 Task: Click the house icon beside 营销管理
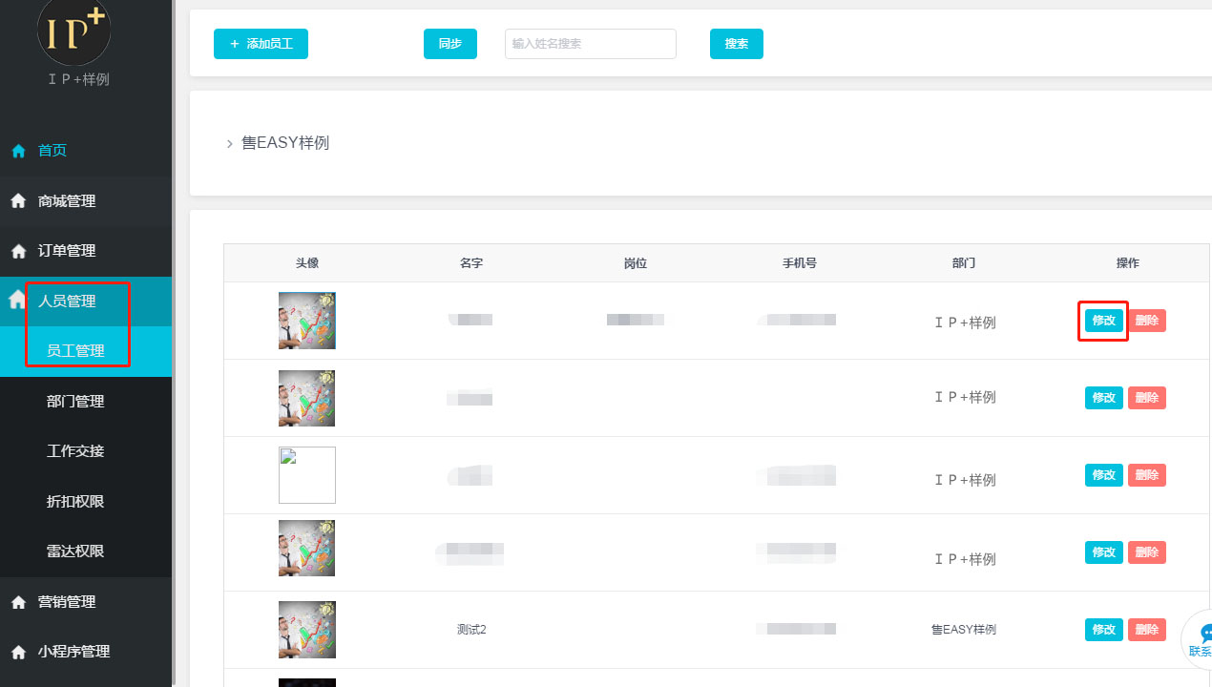click(x=18, y=602)
